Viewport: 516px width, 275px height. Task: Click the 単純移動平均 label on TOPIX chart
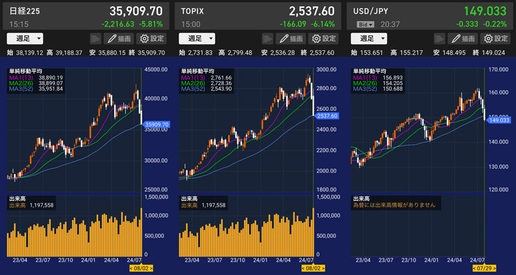point(197,71)
